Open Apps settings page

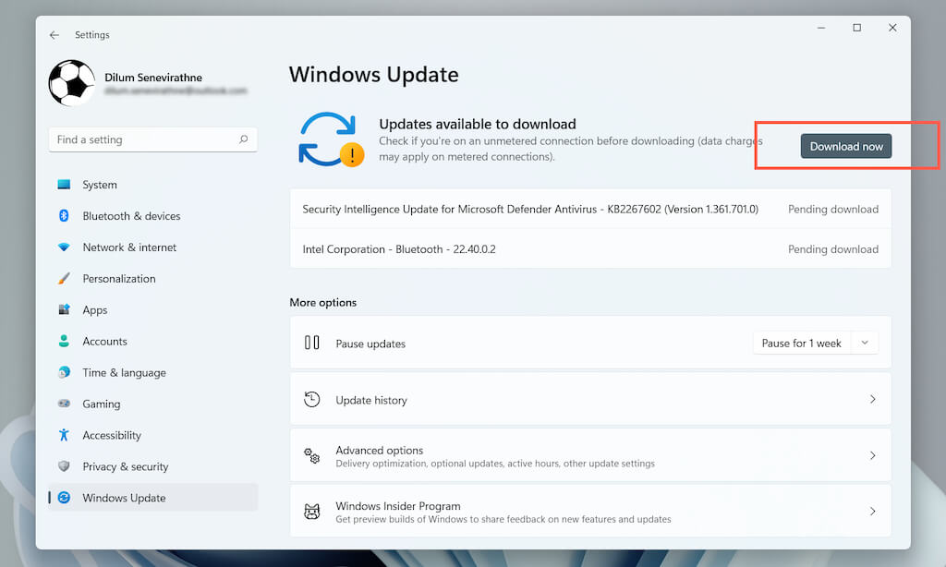click(152, 310)
